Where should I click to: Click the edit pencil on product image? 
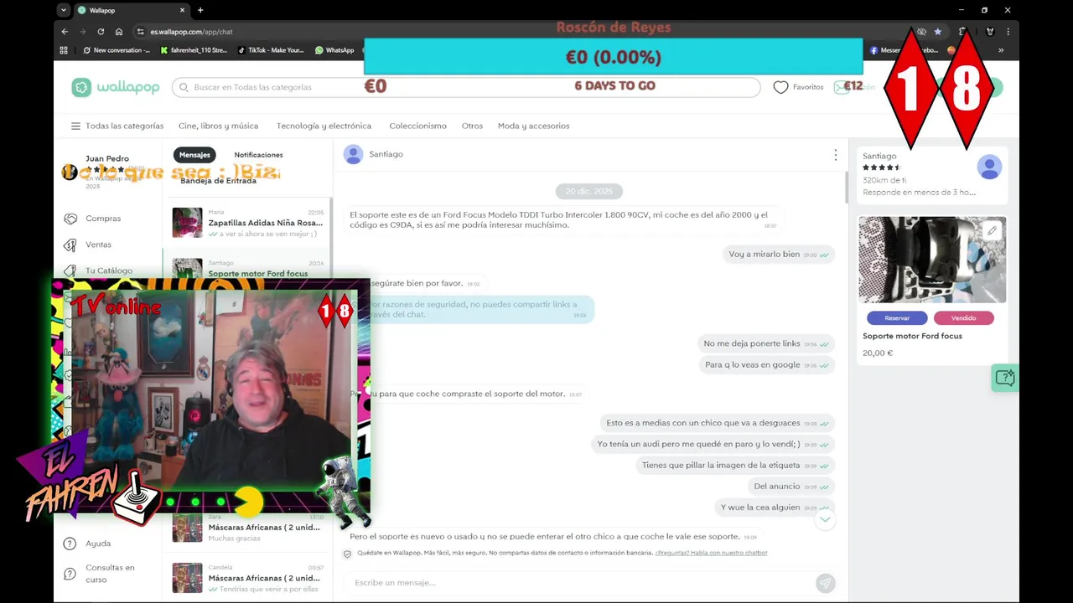tap(992, 230)
